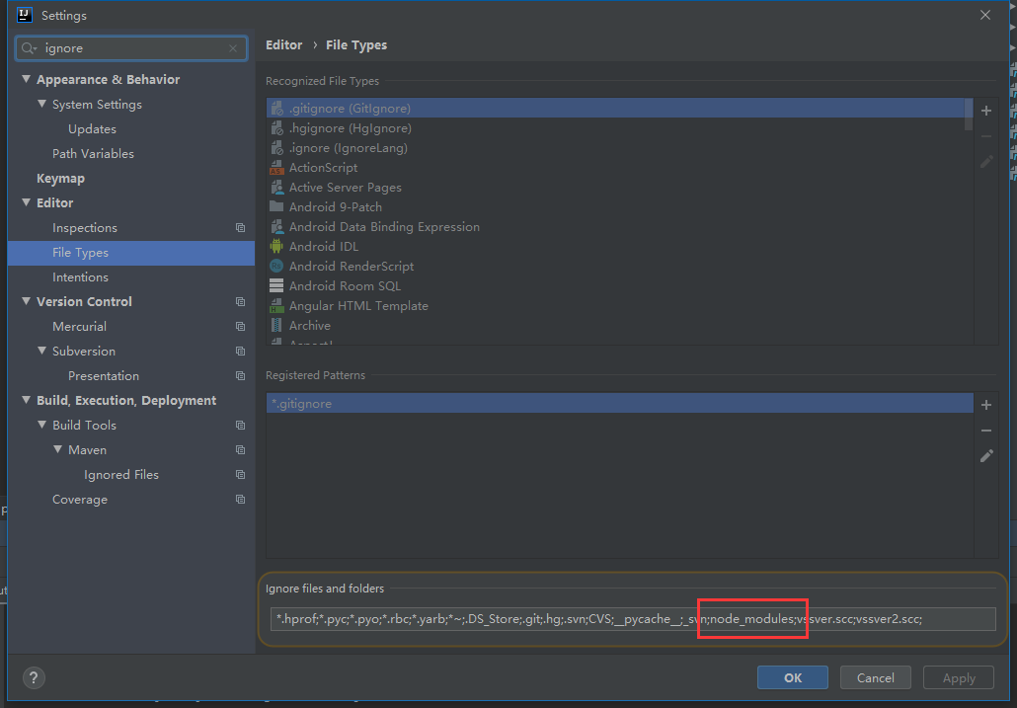
Task: Clear the search field with the X icon
Action: (233, 47)
